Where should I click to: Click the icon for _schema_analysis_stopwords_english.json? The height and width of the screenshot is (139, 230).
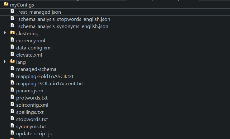click(12, 18)
